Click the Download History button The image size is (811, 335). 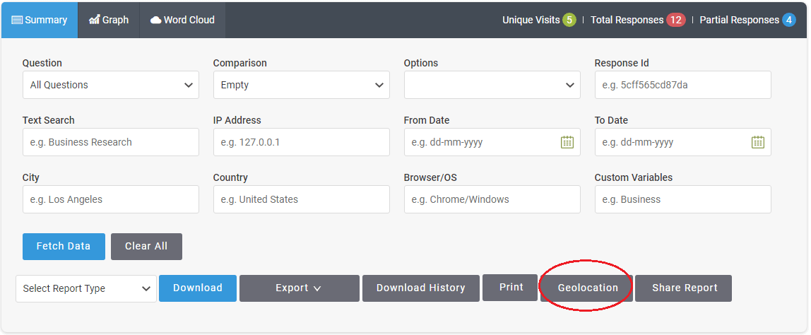420,288
